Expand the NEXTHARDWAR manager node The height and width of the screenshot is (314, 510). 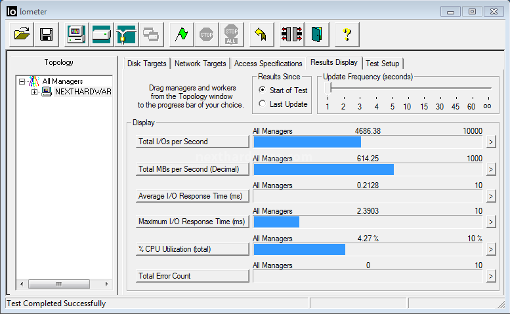click(34, 92)
